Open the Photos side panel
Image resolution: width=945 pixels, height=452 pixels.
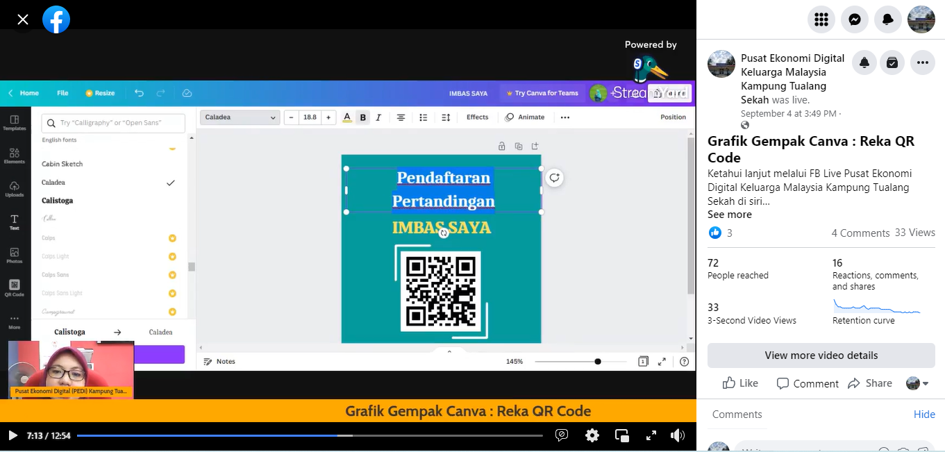pyautogui.click(x=15, y=256)
